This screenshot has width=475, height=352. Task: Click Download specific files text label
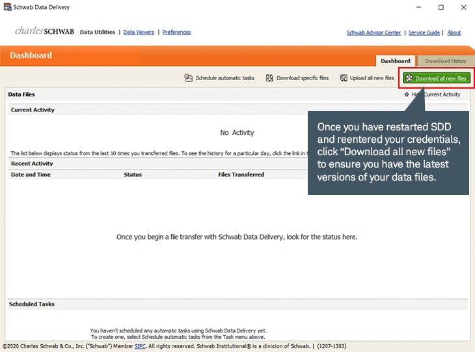tap(303, 78)
